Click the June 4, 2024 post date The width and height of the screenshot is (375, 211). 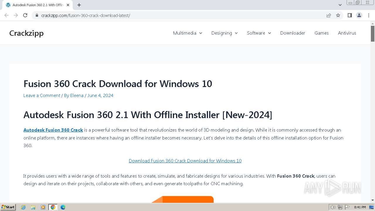[100, 96]
